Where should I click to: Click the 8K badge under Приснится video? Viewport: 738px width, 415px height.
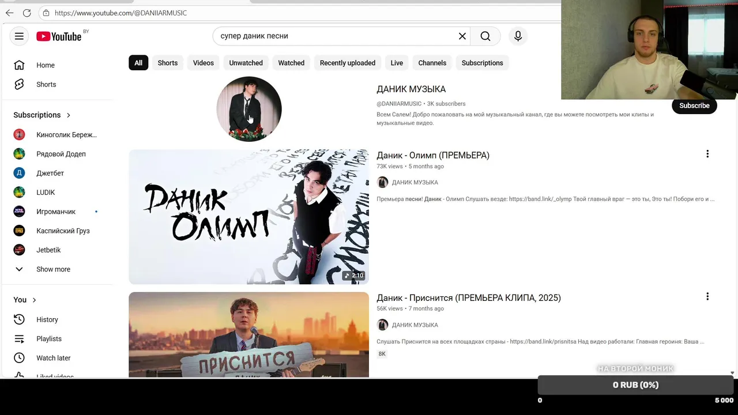point(382,354)
